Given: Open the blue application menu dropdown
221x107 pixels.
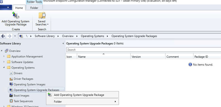Looking at the screenshot, I should [x=6, y=8].
